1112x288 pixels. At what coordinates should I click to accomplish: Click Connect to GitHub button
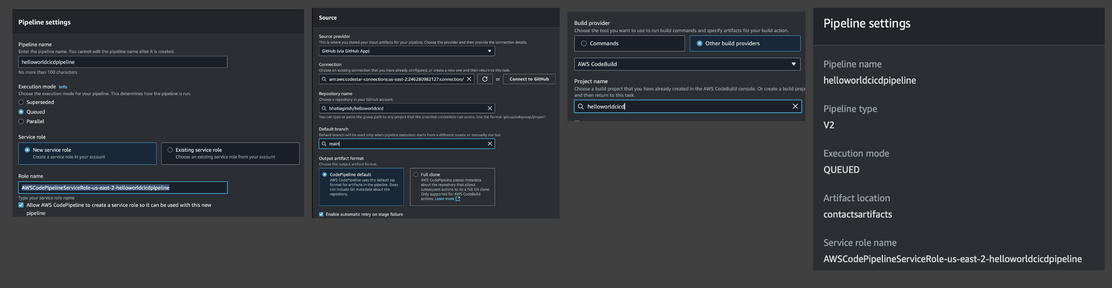point(529,79)
